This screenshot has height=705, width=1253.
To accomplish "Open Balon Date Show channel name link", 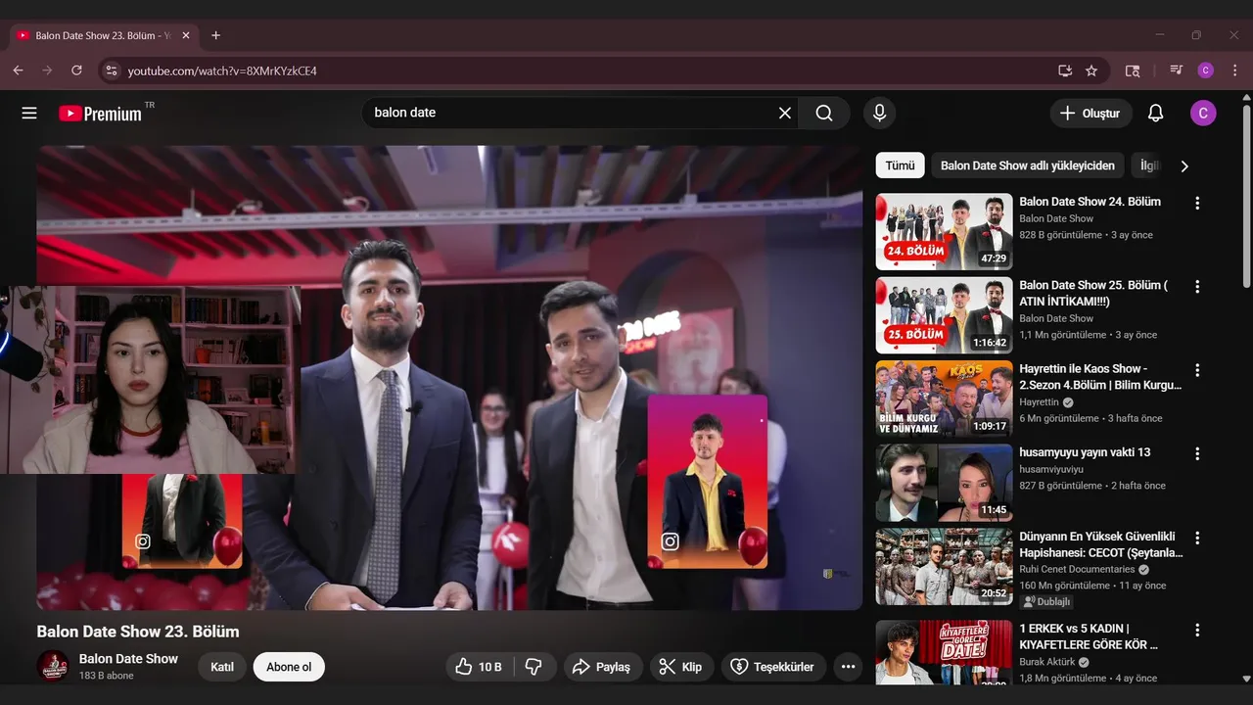I will pyautogui.click(x=128, y=659).
